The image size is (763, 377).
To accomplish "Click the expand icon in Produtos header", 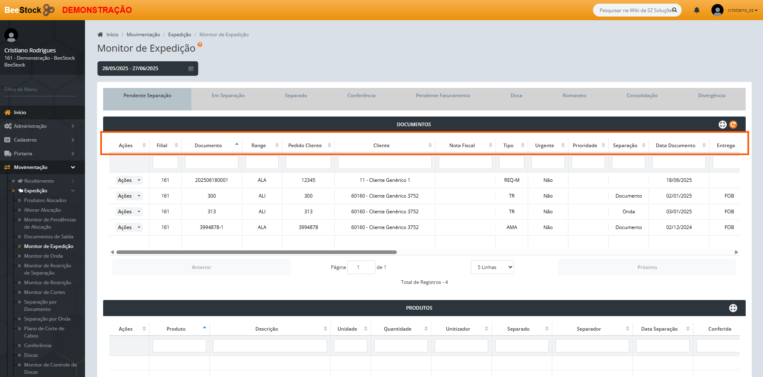I will point(733,308).
